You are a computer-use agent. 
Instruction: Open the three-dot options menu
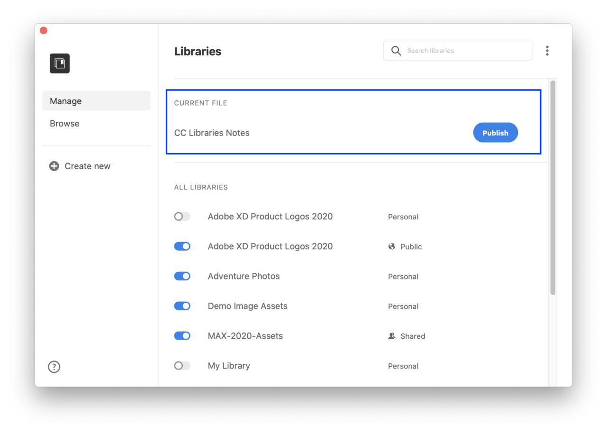547,50
